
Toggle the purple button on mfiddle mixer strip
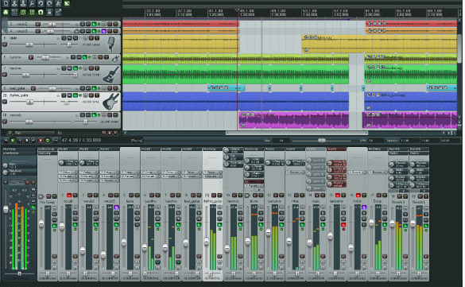[364, 207]
